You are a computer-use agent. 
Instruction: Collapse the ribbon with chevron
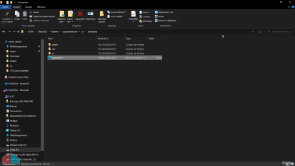tap(289, 7)
